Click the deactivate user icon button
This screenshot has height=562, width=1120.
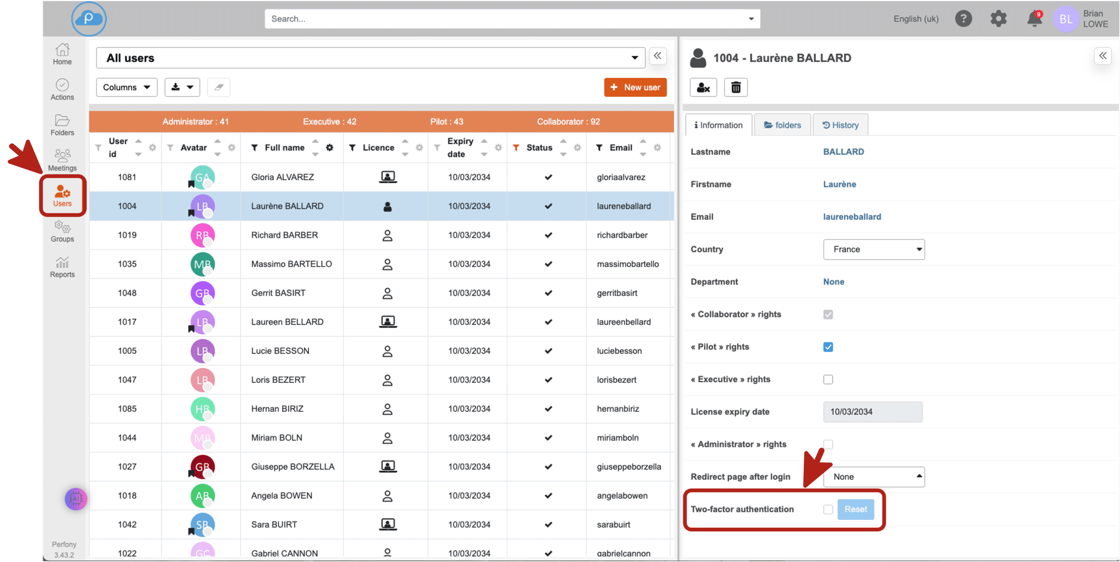click(x=703, y=87)
